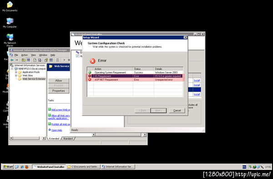Open My Computer desktop icon
273x179 pixels.
tap(10, 23)
